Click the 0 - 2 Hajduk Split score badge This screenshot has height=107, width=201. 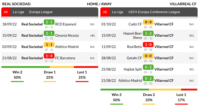click(x=148, y=68)
